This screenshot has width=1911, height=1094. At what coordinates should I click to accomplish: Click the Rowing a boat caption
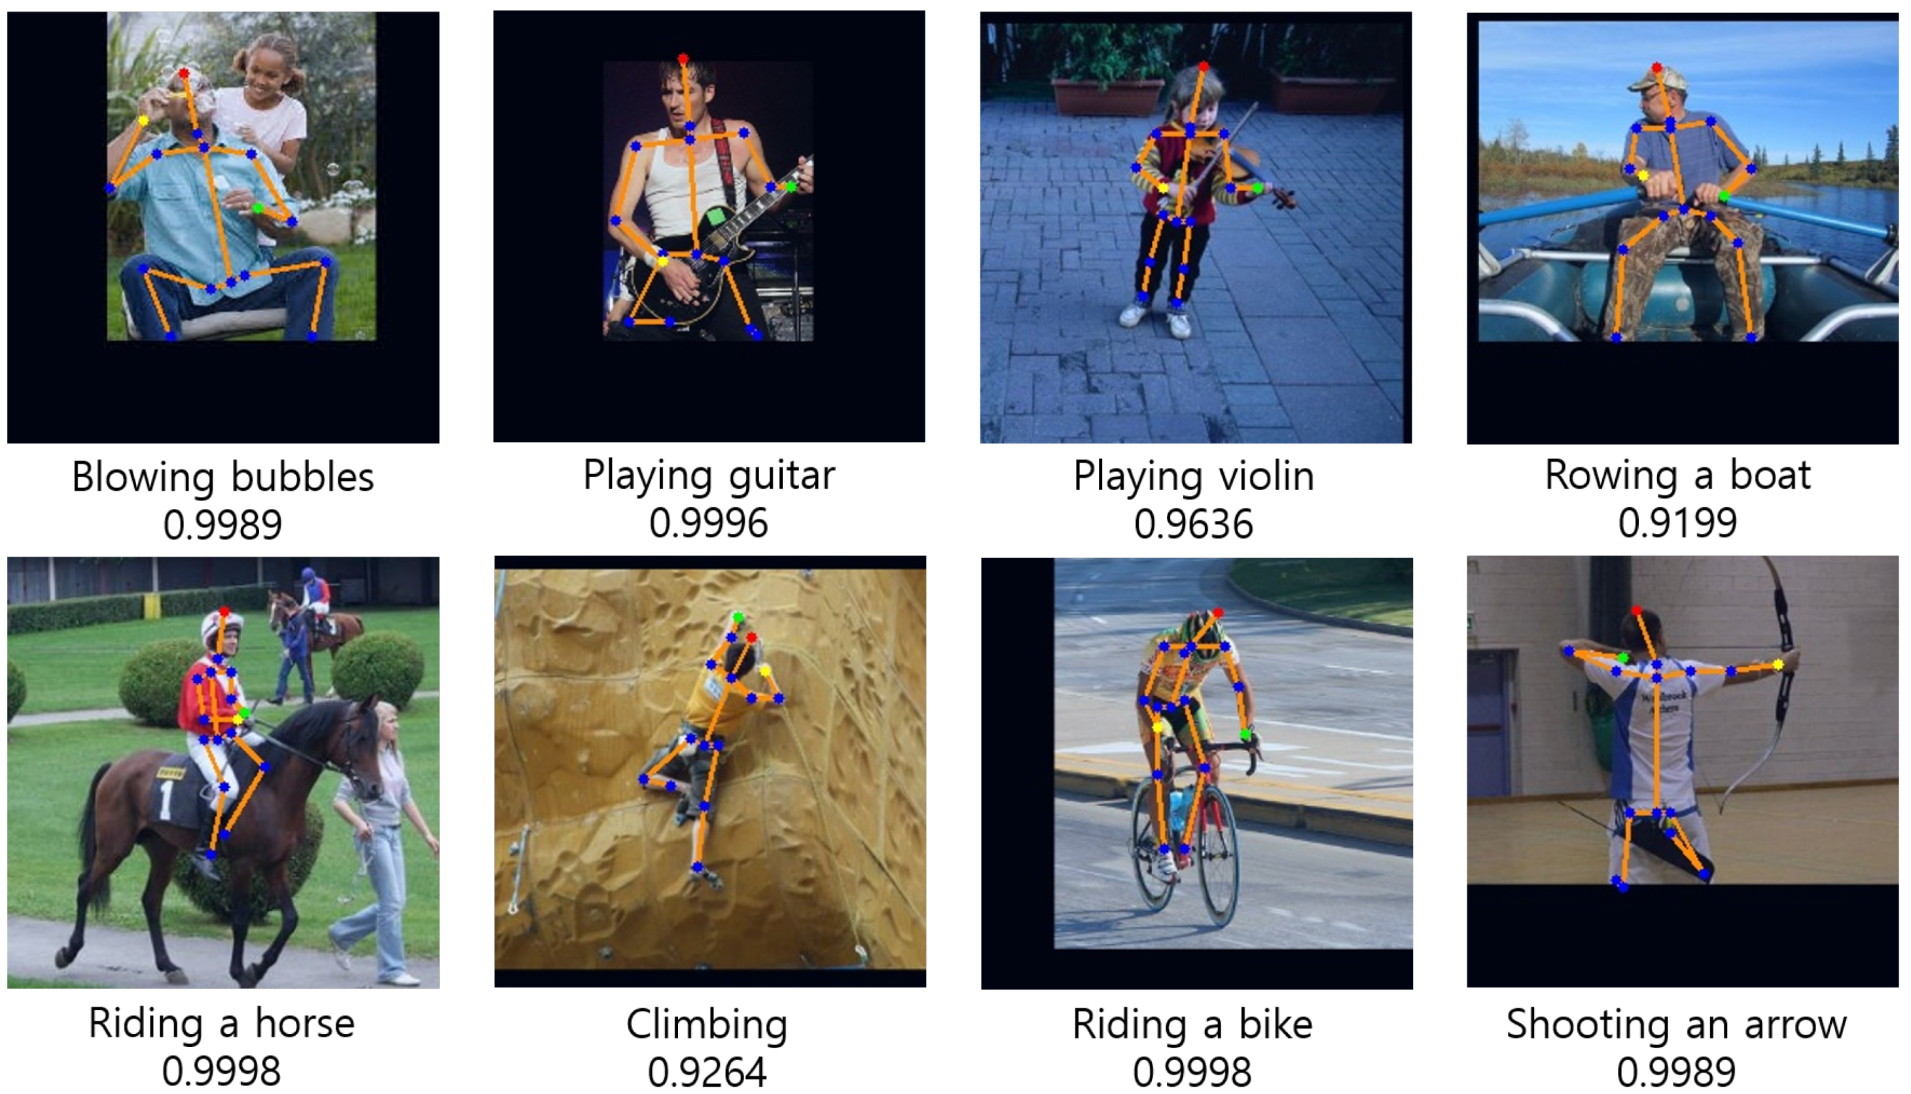coord(1678,475)
